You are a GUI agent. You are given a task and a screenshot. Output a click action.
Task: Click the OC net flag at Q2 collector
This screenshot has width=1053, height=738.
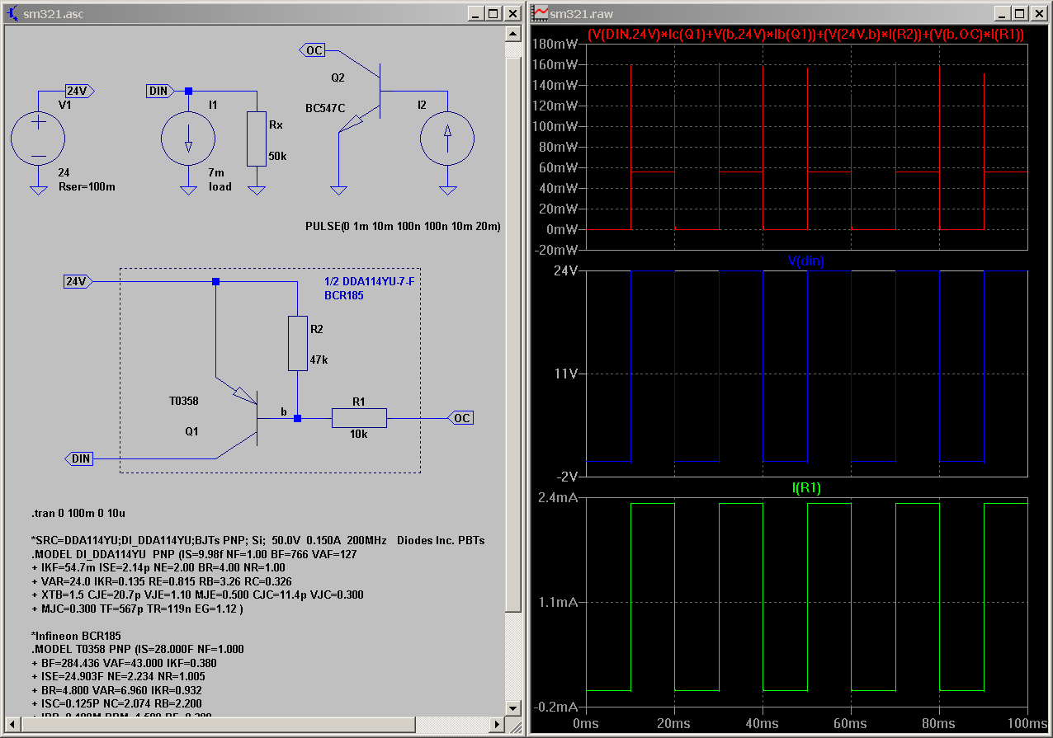pos(313,51)
